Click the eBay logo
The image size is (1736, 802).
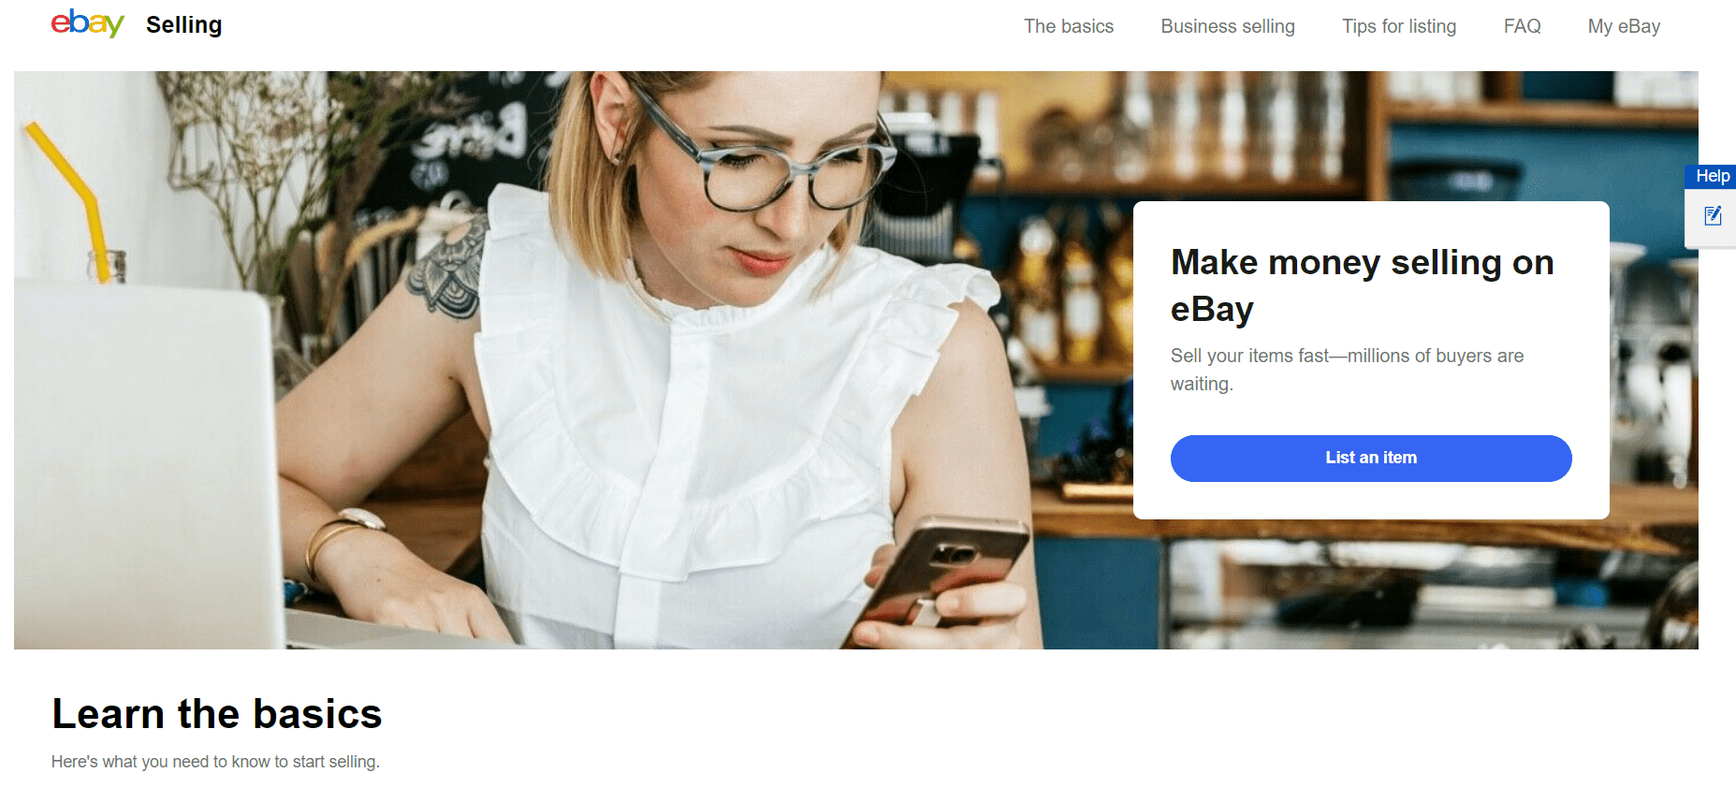coord(87,23)
